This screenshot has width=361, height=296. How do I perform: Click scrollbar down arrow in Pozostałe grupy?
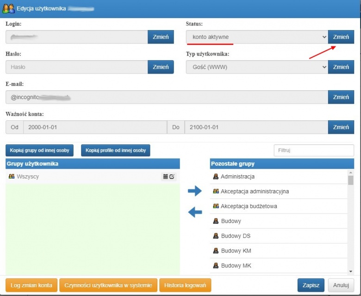tap(351, 271)
